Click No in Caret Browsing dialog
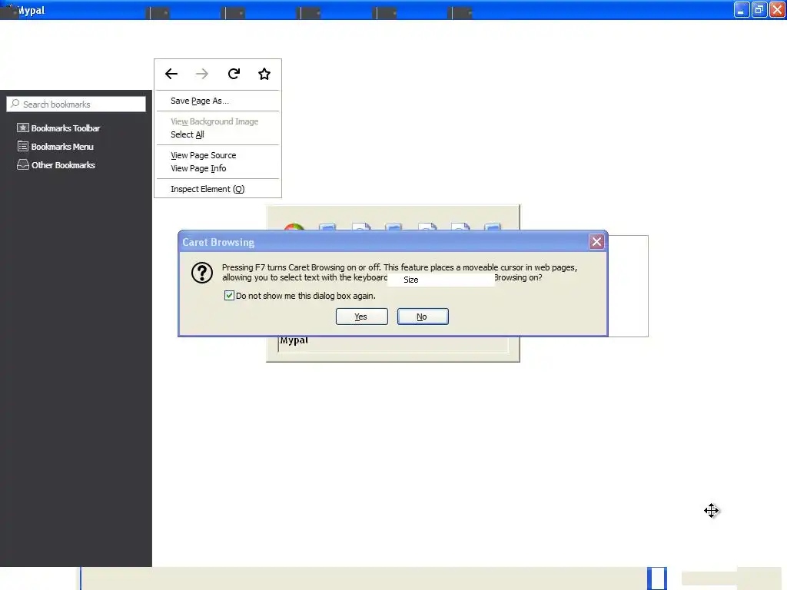 tap(423, 317)
